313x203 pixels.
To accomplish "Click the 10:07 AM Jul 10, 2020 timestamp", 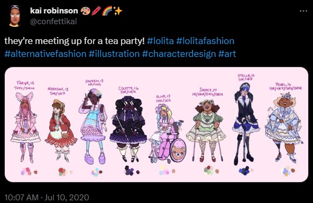I will pos(47,198).
